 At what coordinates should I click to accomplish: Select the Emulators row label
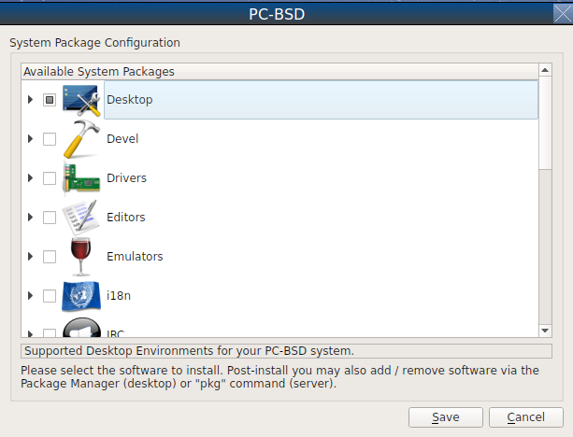click(135, 257)
